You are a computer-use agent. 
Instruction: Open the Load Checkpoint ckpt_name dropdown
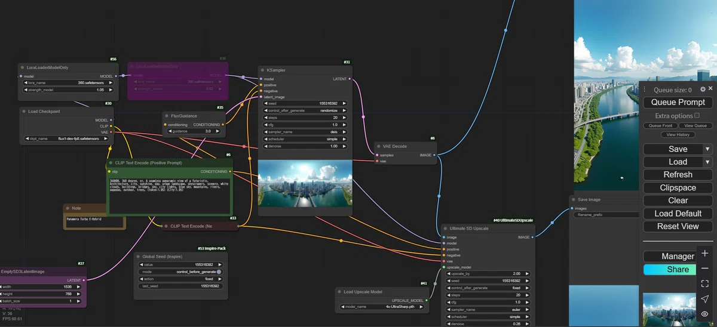68,138
